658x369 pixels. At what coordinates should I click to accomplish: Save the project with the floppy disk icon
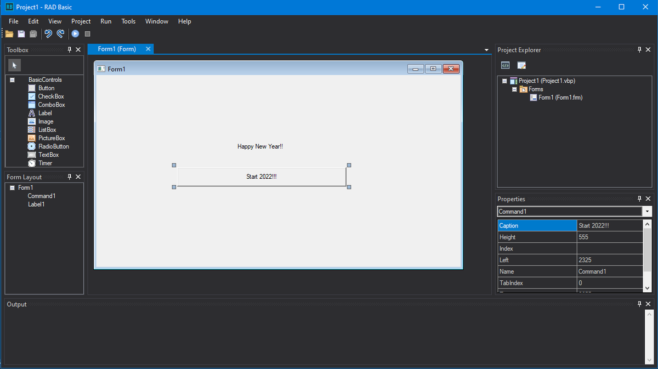[x=21, y=34]
